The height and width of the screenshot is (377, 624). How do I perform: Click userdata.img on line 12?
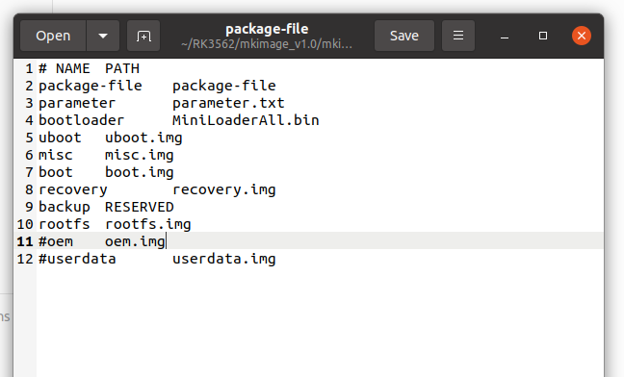224,259
